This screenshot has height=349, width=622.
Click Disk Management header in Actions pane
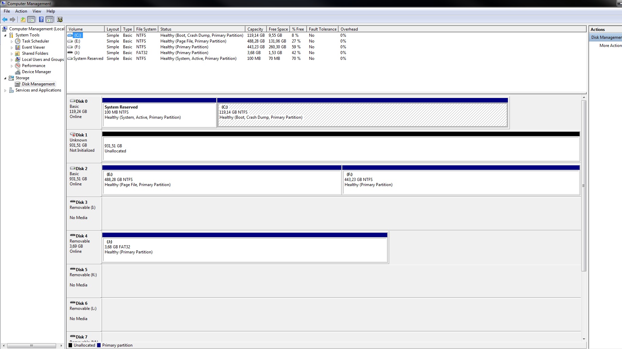[x=606, y=37]
